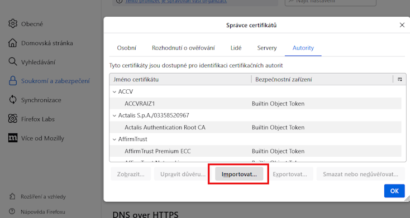
Task: Confirm with the OK button
Action: (394, 191)
